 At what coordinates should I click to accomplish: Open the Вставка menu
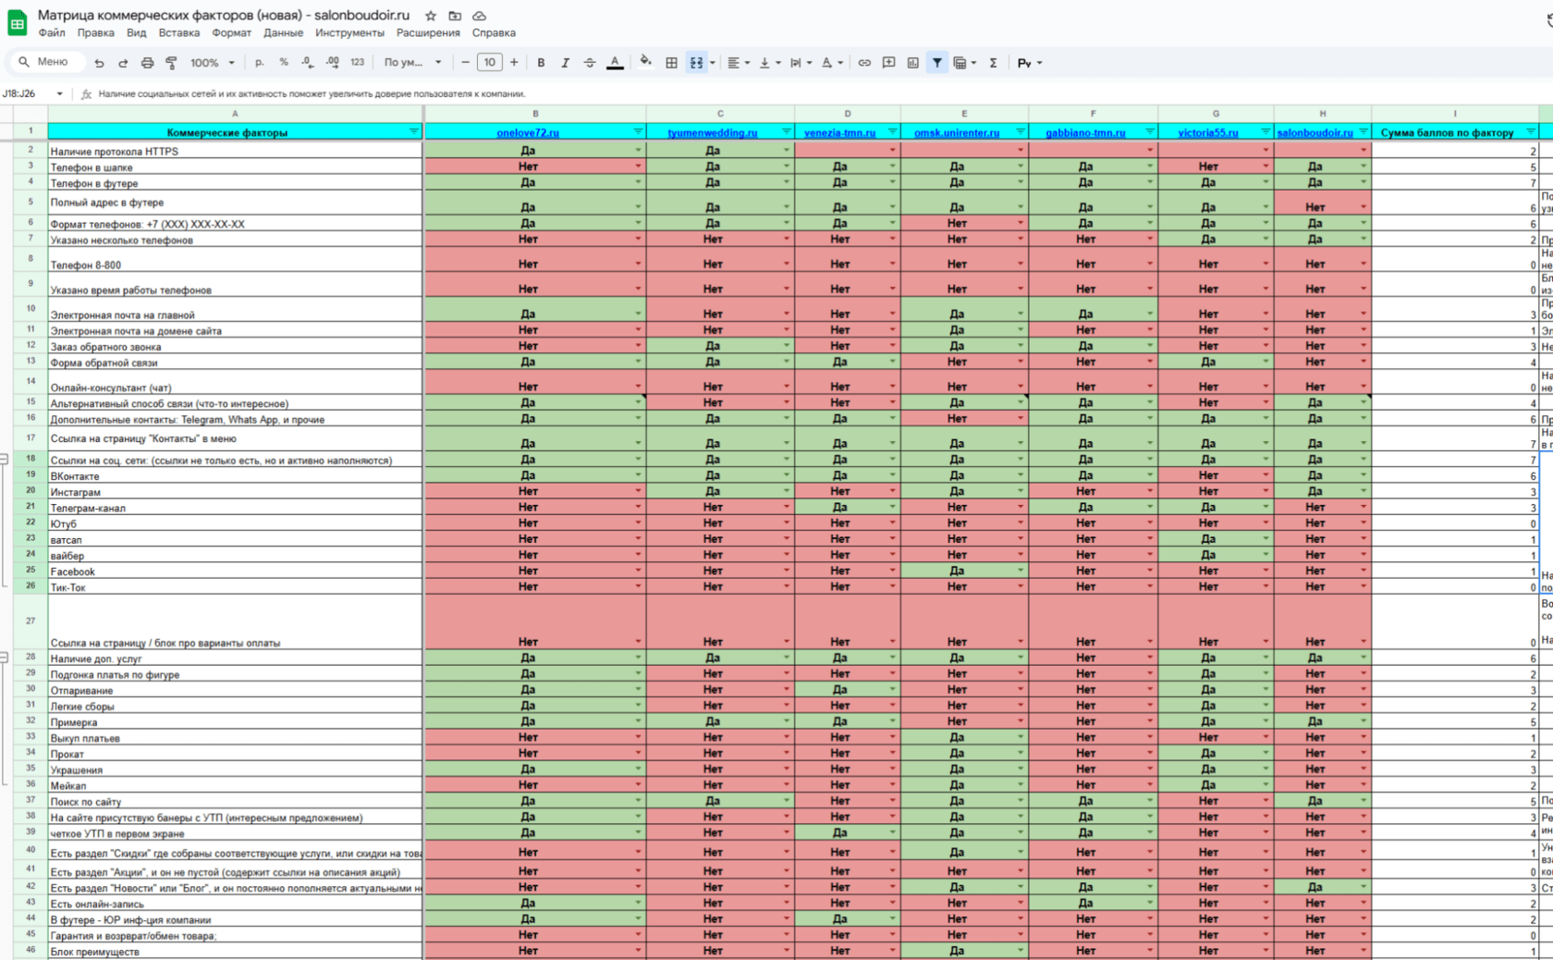[x=179, y=32]
